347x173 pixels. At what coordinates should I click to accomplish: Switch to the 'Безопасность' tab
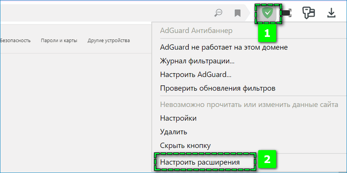pos(15,41)
